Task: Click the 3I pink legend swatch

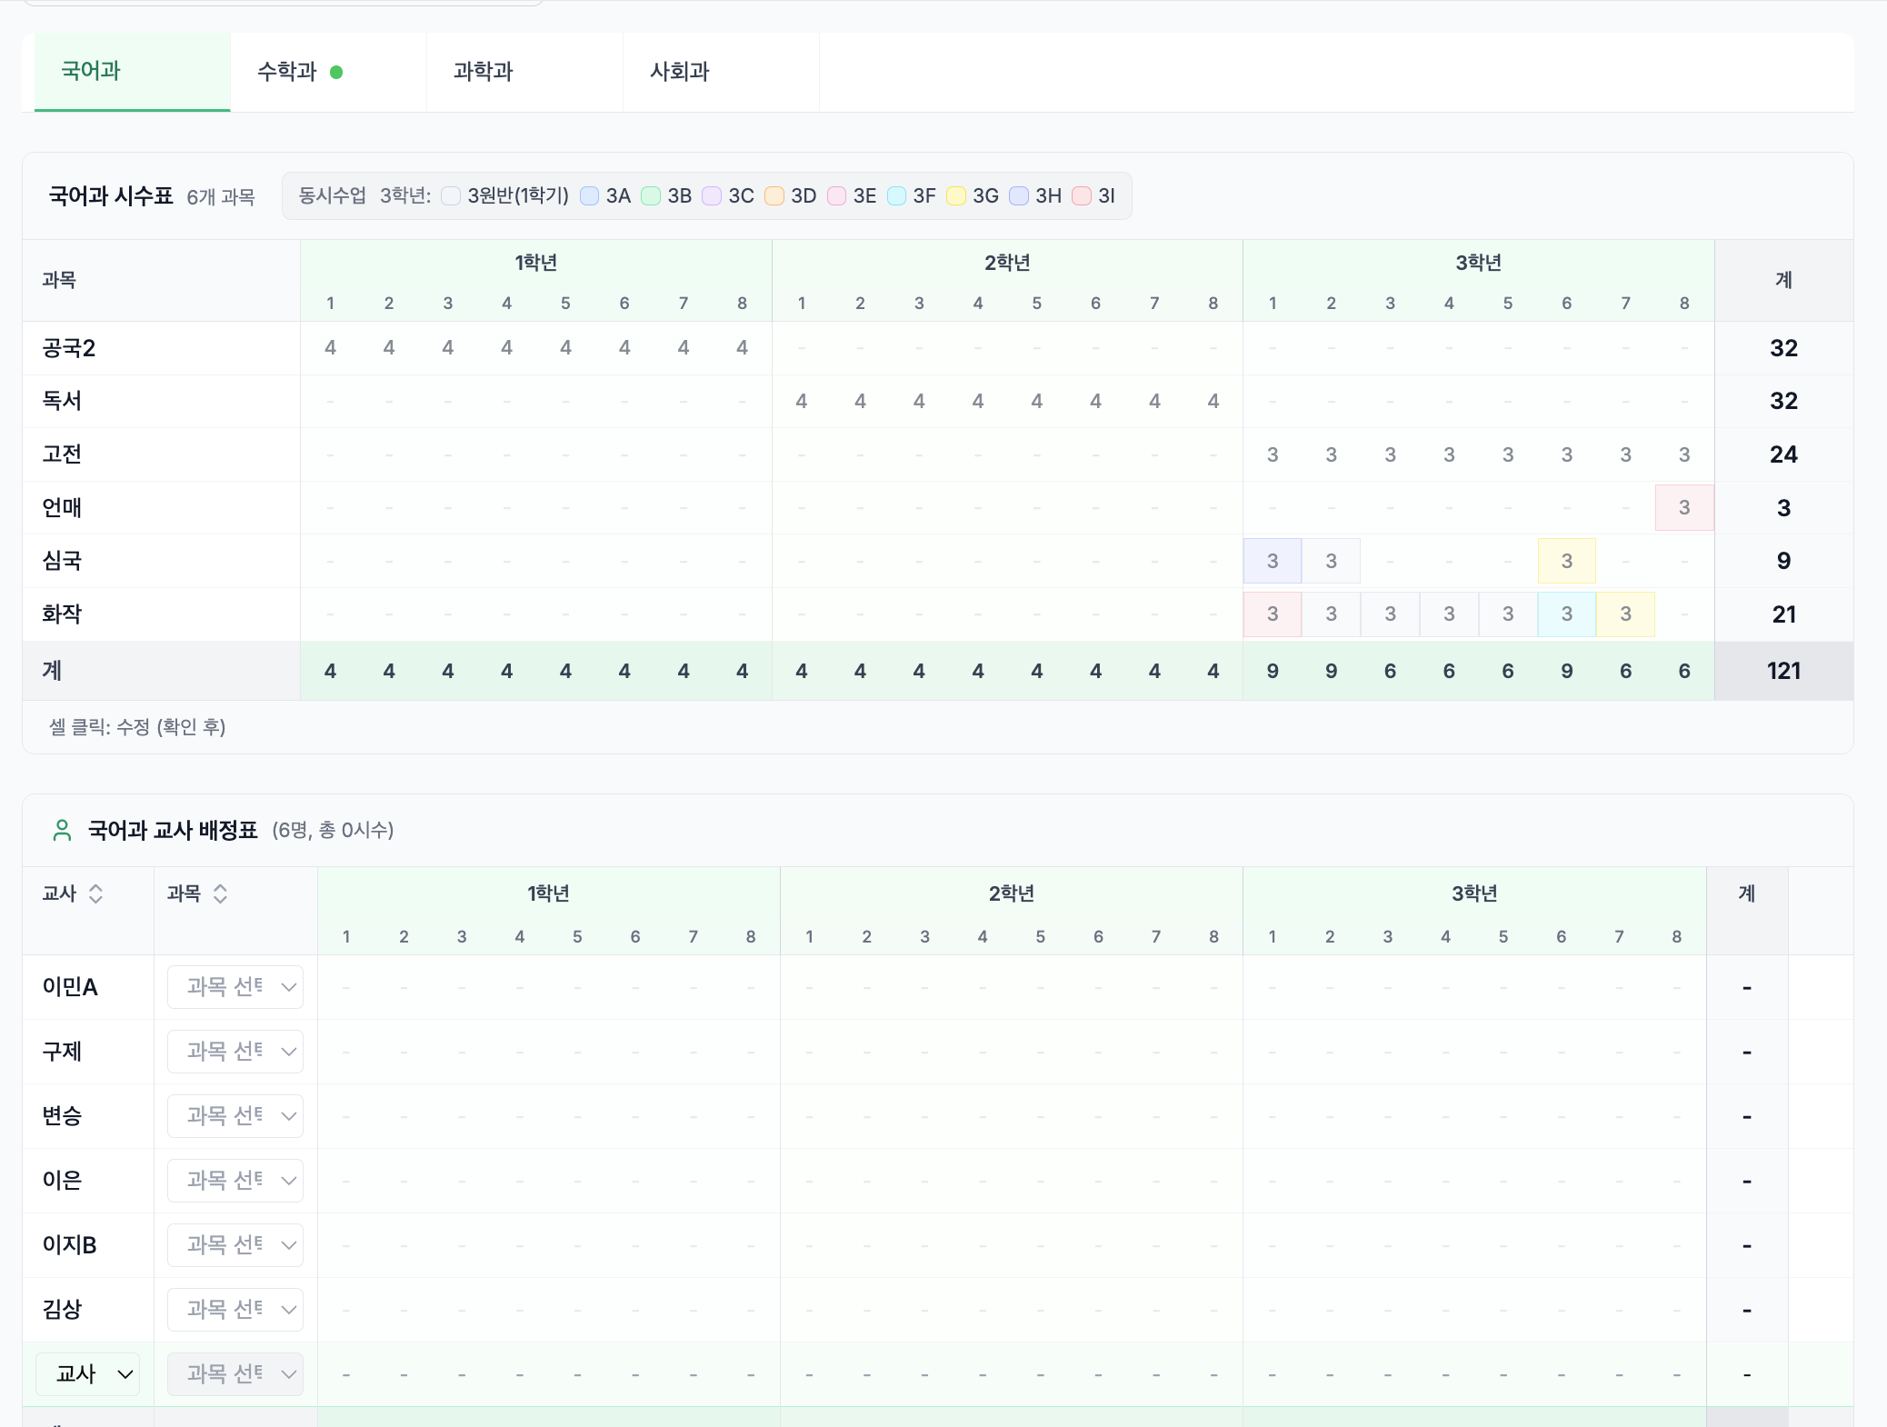Action: point(1081,196)
